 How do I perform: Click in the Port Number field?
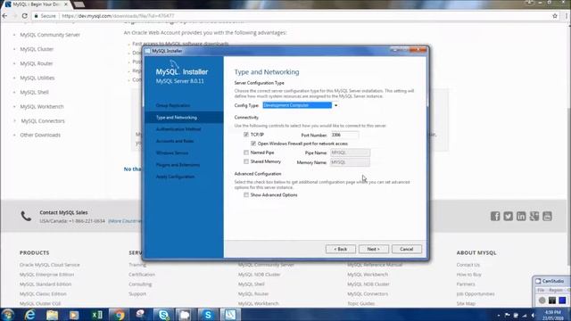[x=344, y=135]
